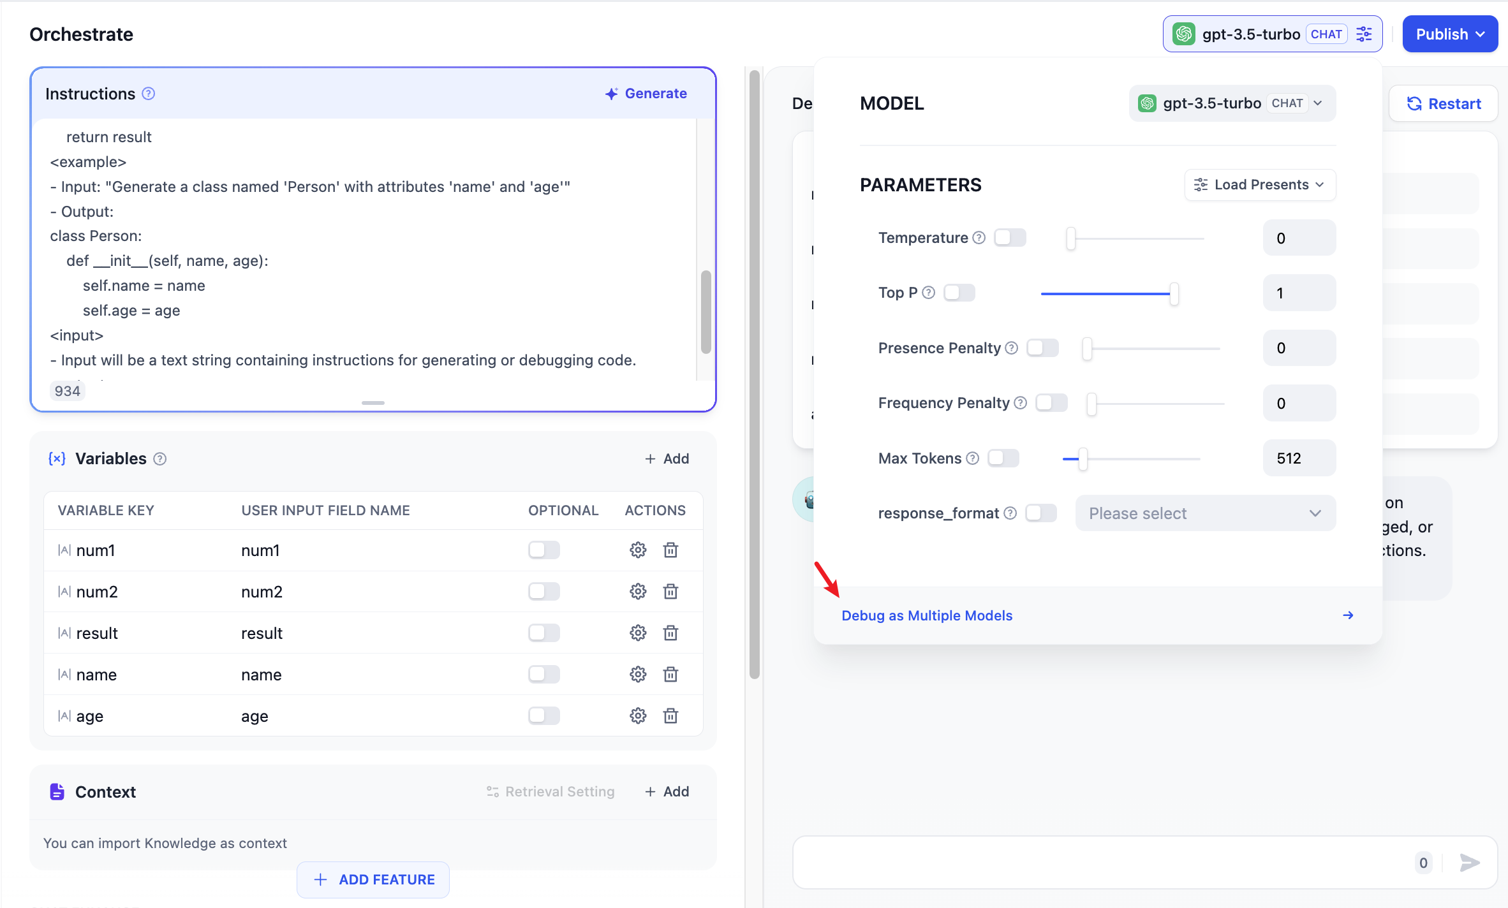
Task: Click the Temperature value field
Action: click(x=1299, y=238)
